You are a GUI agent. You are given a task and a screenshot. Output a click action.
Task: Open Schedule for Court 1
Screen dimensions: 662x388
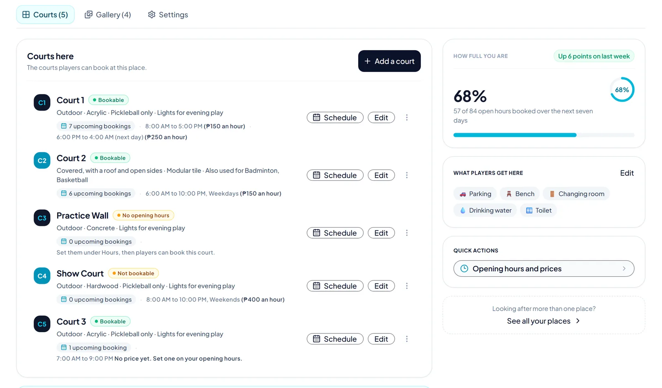[335, 117]
